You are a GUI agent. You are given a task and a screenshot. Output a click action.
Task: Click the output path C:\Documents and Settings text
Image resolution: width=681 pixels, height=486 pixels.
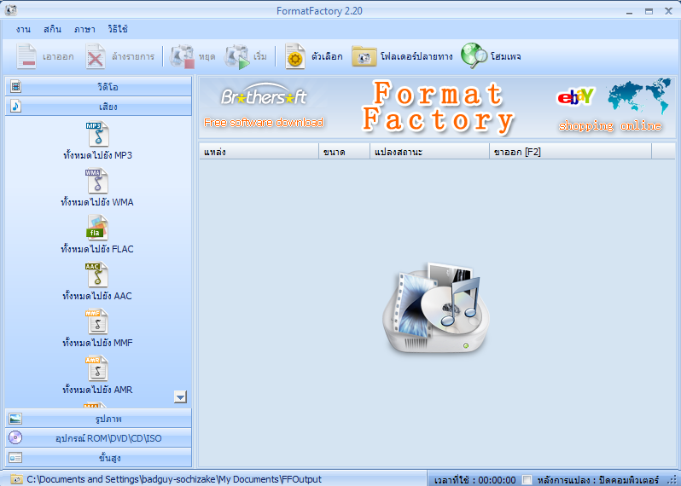174,479
